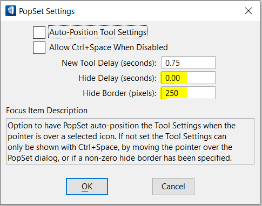Click inside the focus item description text box
This screenshot has height=206, width=262.
tap(130, 141)
